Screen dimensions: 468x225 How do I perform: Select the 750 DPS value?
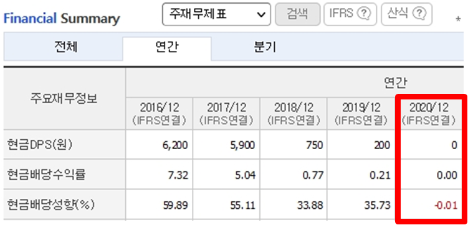point(314,145)
